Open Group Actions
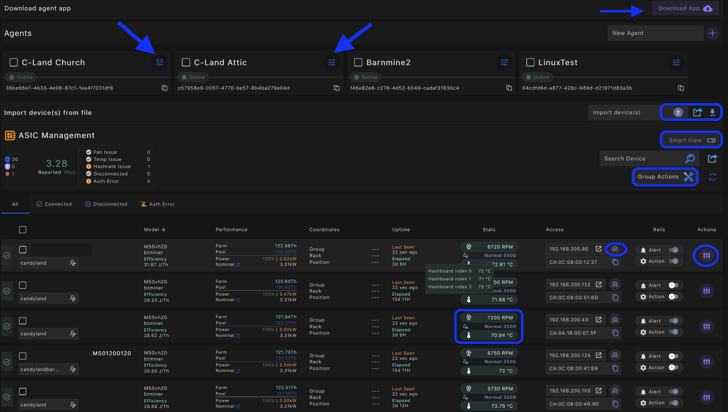The width and height of the screenshot is (728, 412). (x=665, y=177)
